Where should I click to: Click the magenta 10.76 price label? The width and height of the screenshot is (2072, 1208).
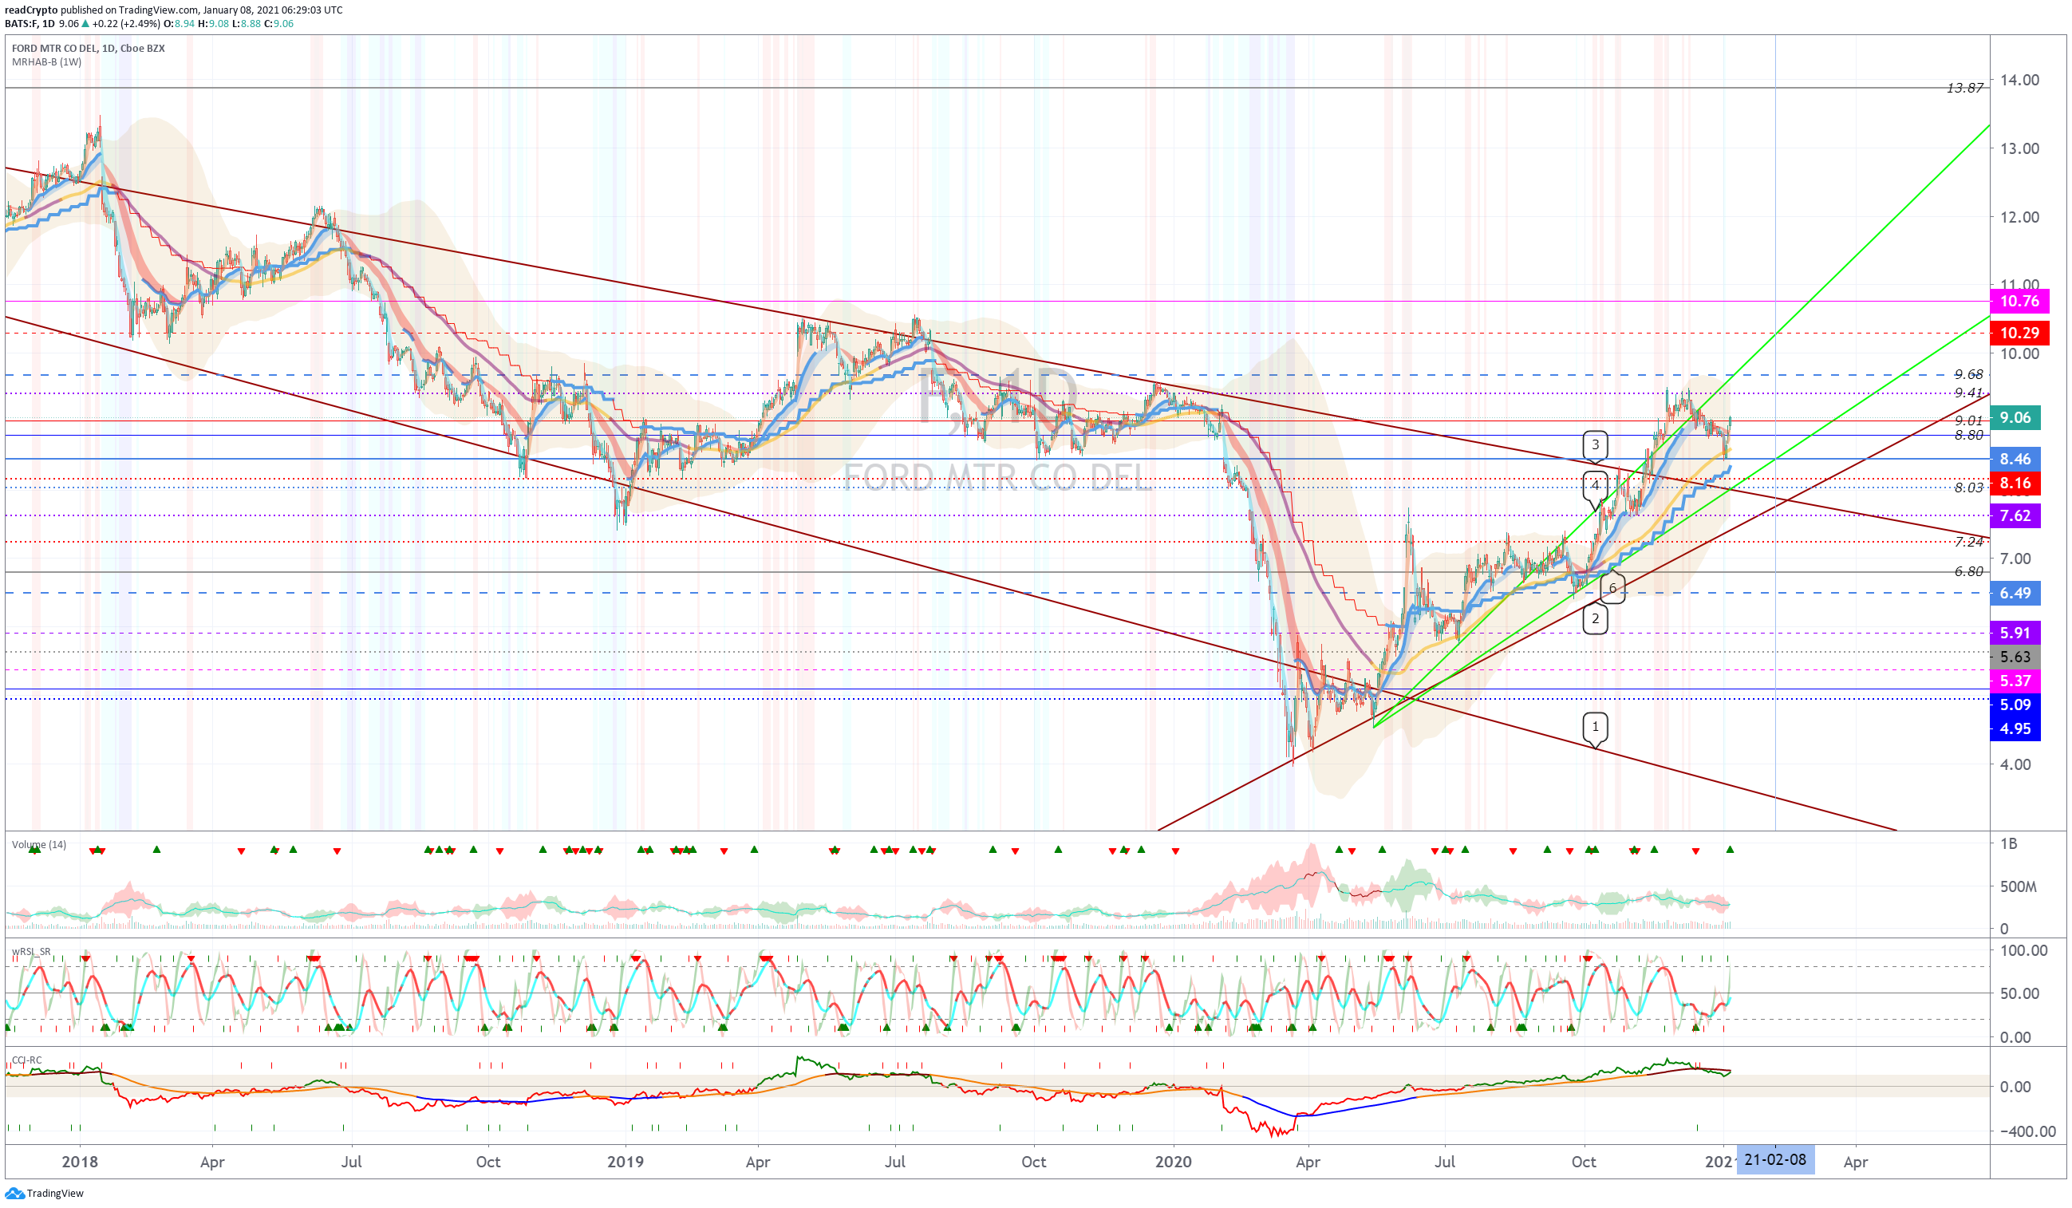point(2019,301)
